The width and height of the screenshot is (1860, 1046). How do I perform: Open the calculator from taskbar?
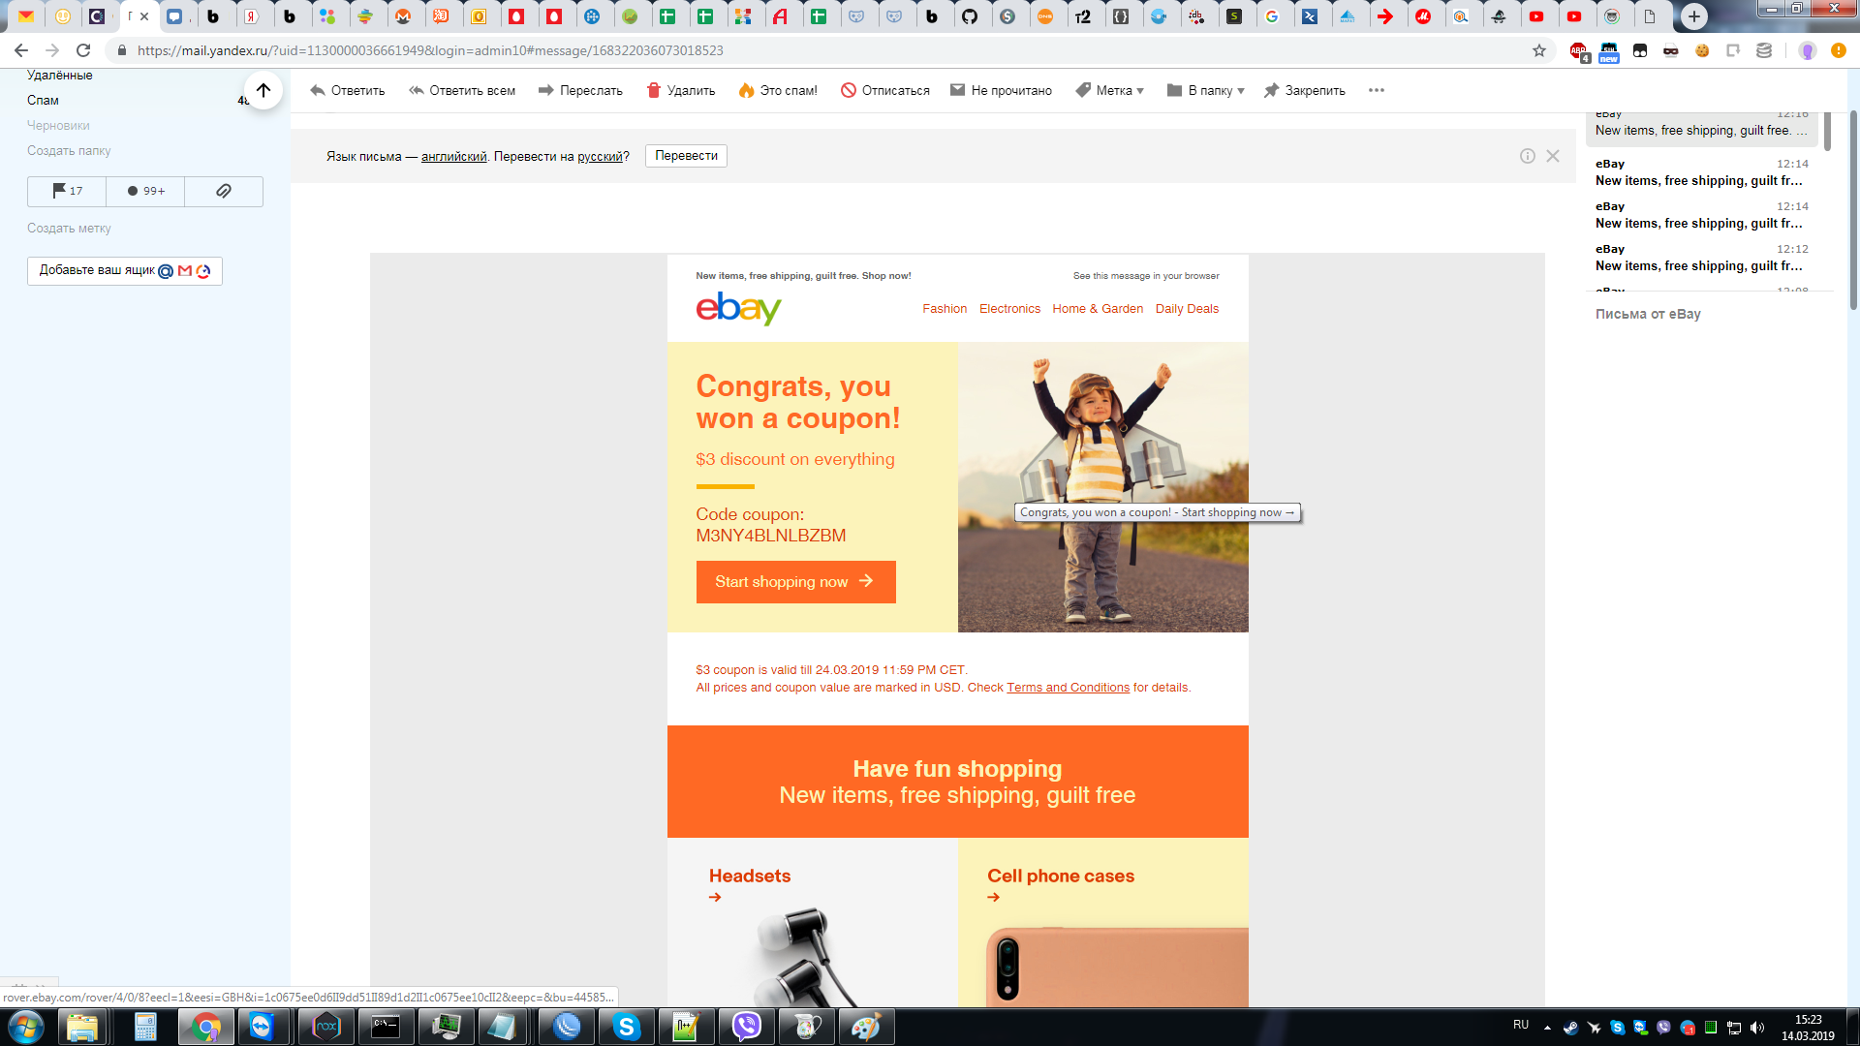[145, 1027]
